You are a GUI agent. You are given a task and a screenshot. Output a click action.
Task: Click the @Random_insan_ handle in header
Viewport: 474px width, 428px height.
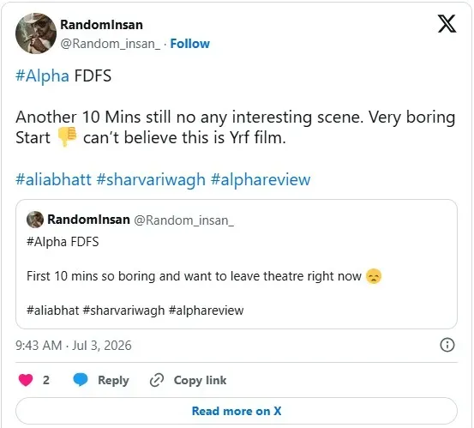click(111, 44)
